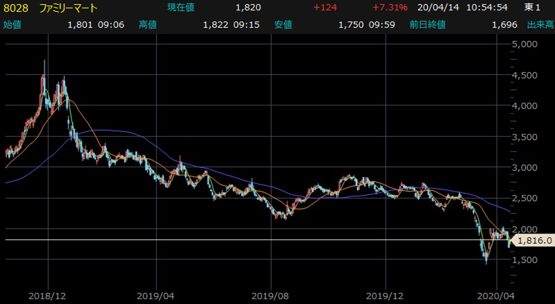Click the current price marker 1,816.0
555x304 pixels.
click(x=534, y=241)
